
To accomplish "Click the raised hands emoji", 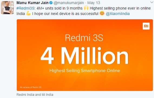I will 86,8.
